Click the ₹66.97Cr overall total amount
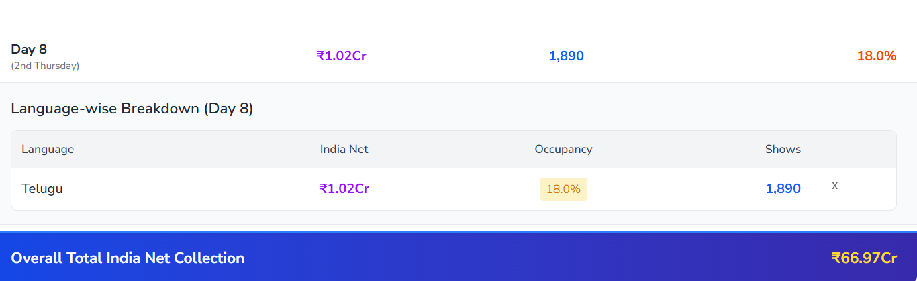This screenshot has height=281, width=917. pyautogui.click(x=863, y=258)
